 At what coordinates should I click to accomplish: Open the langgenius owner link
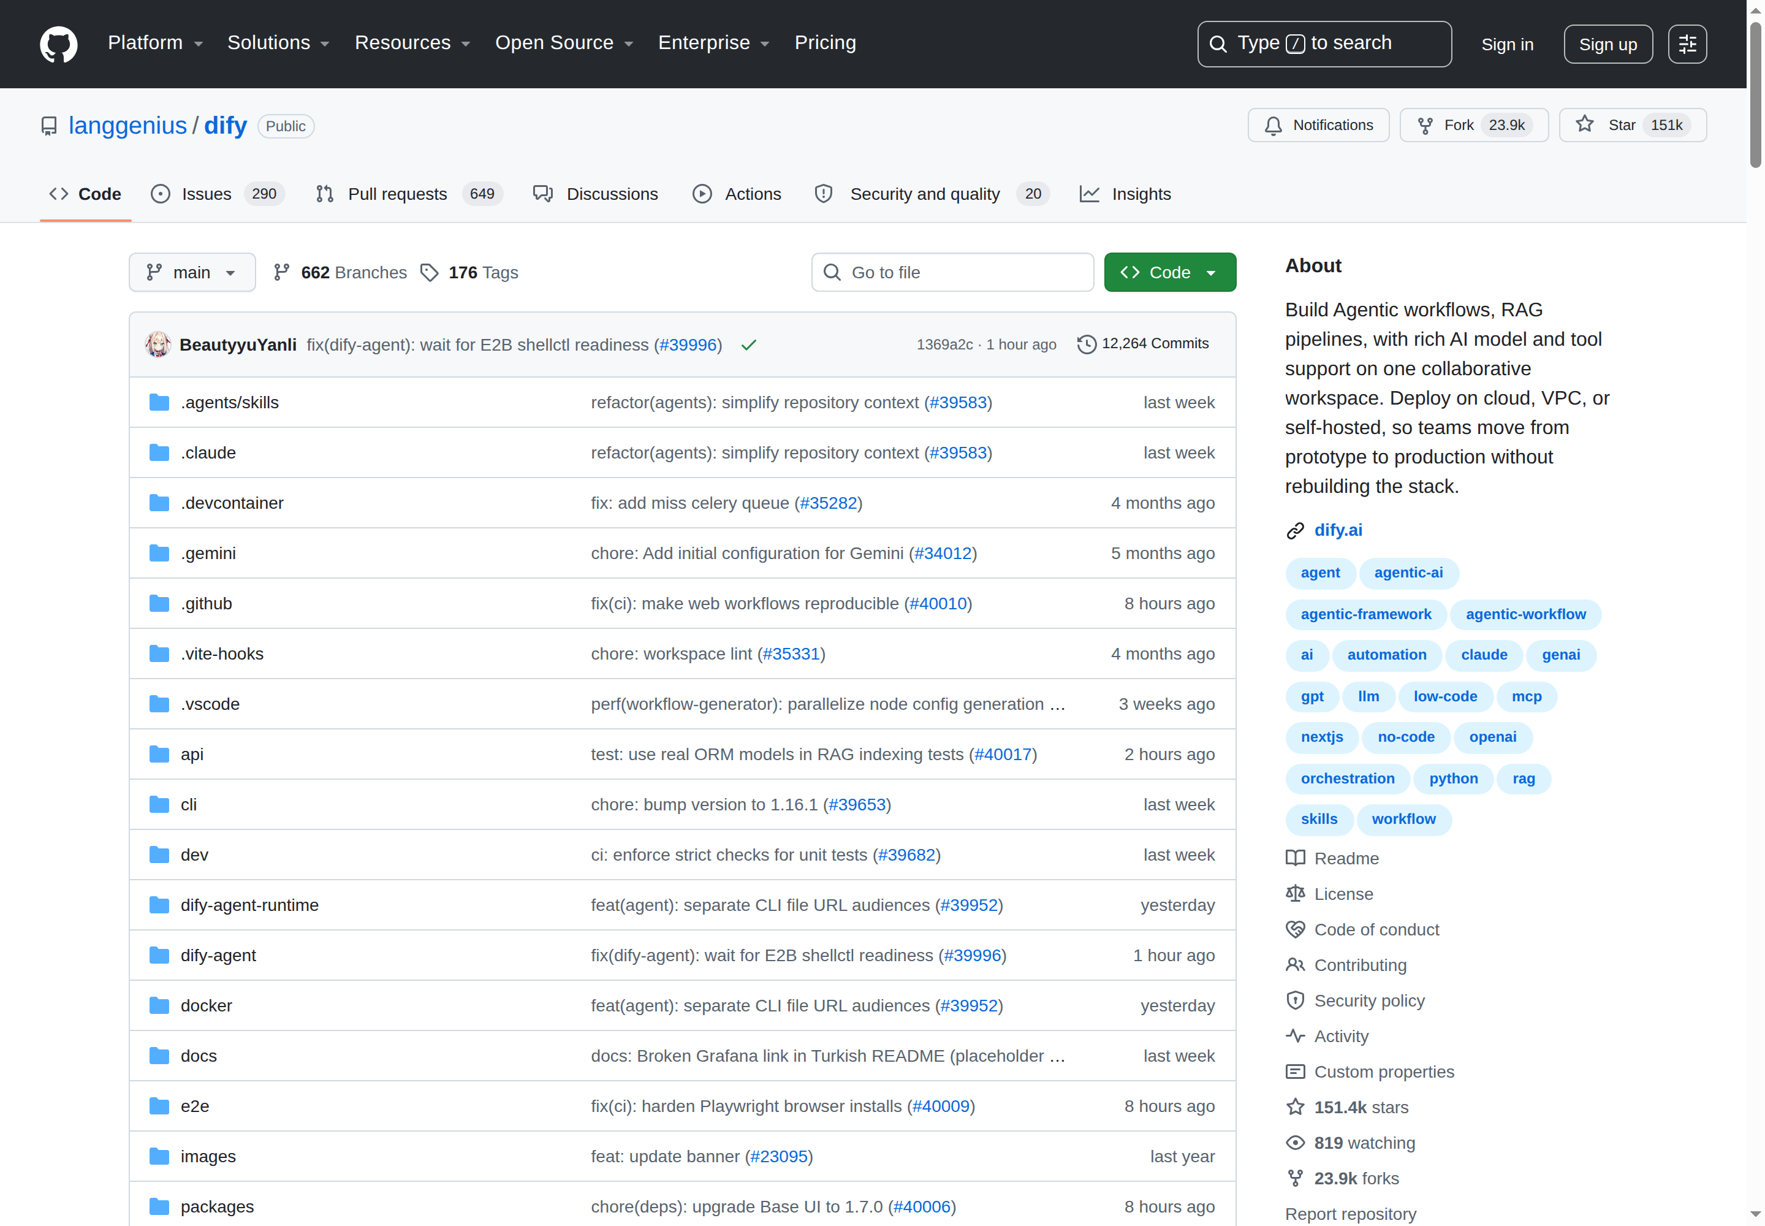127,125
